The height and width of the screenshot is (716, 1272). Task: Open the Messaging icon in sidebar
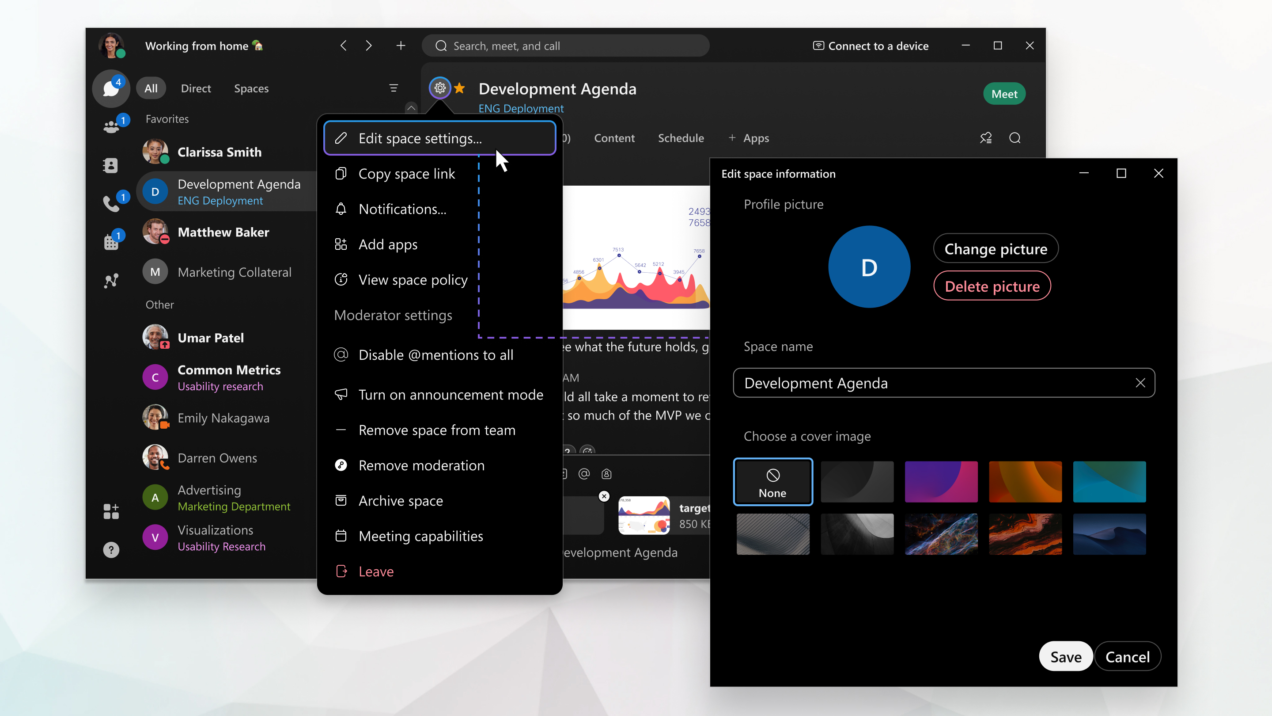[x=110, y=89]
